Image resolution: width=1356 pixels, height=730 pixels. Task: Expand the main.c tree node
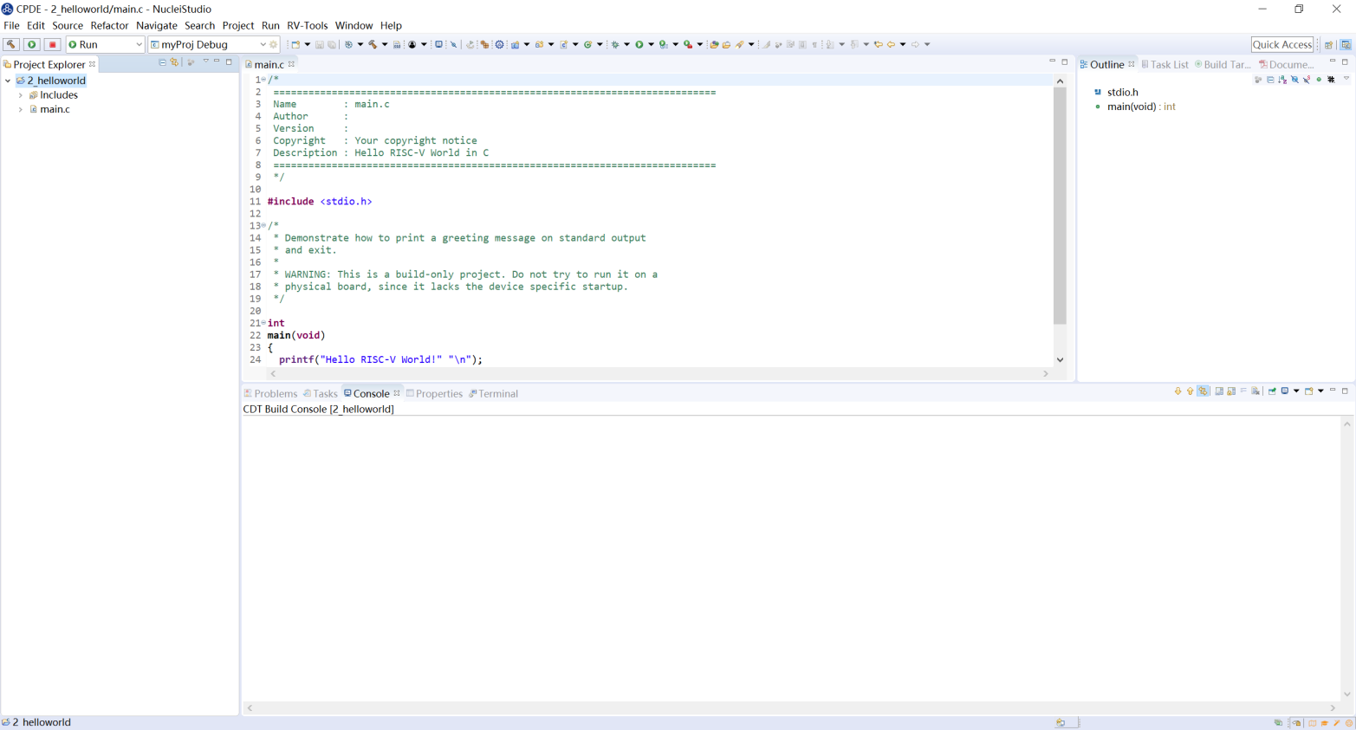(21, 110)
